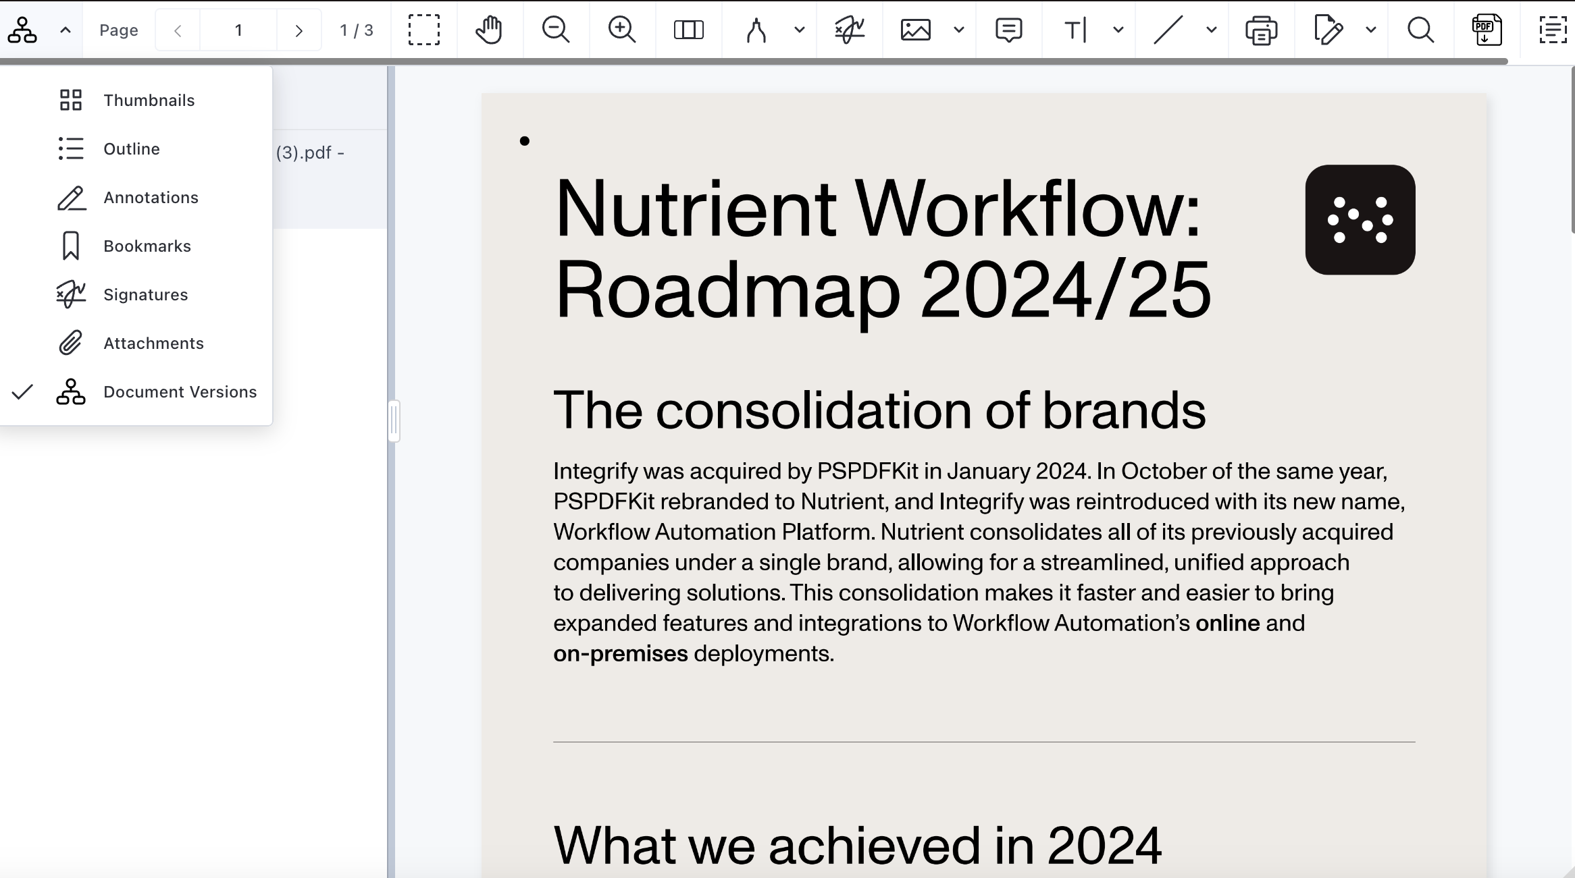This screenshot has height=878, width=1575.
Task: Expand the document editor dropdown arrow
Action: coord(1371,30)
